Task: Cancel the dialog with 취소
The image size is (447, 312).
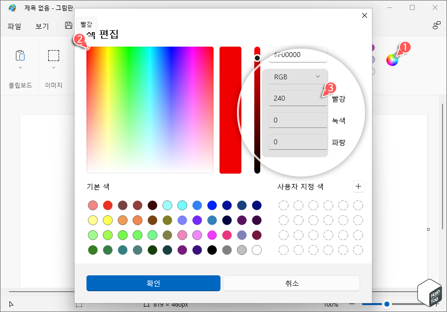Action: [x=292, y=283]
